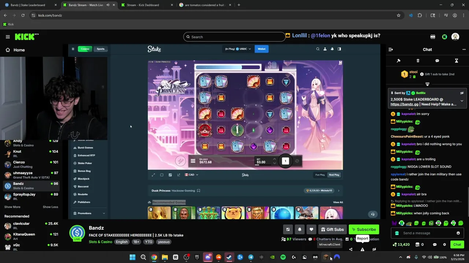Click the Kick logo
469x263 pixels.
tap(26, 37)
